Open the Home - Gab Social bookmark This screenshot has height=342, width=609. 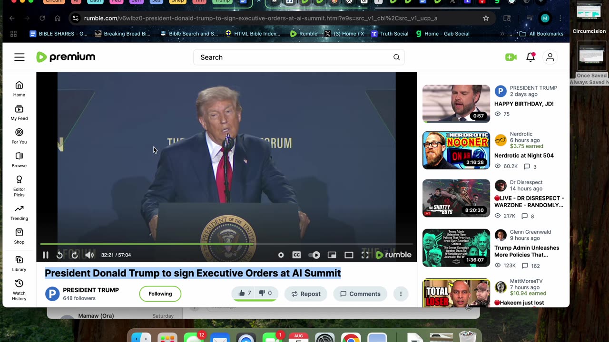point(442,34)
